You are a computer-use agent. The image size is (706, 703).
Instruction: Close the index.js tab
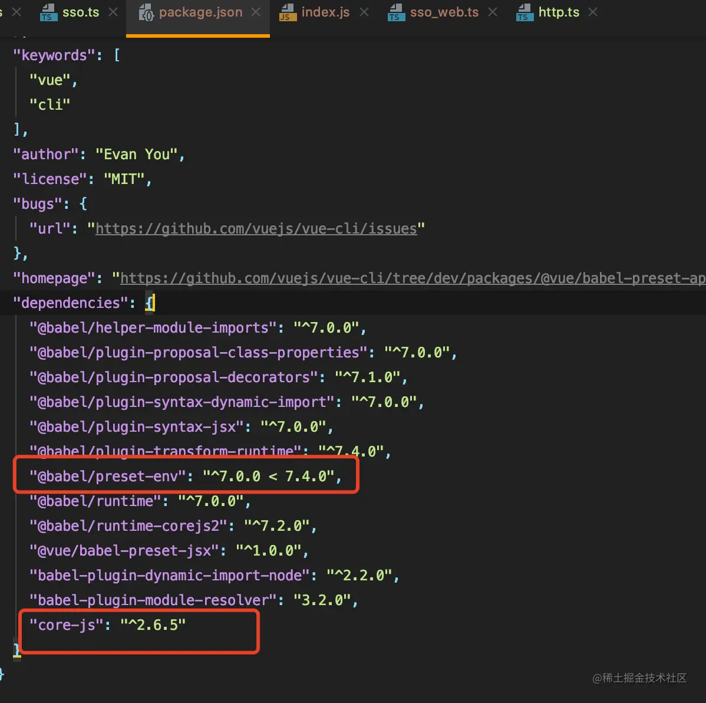tap(364, 12)
